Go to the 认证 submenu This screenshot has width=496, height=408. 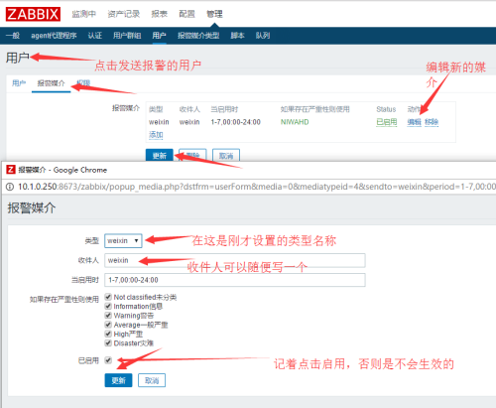[95, 36]
